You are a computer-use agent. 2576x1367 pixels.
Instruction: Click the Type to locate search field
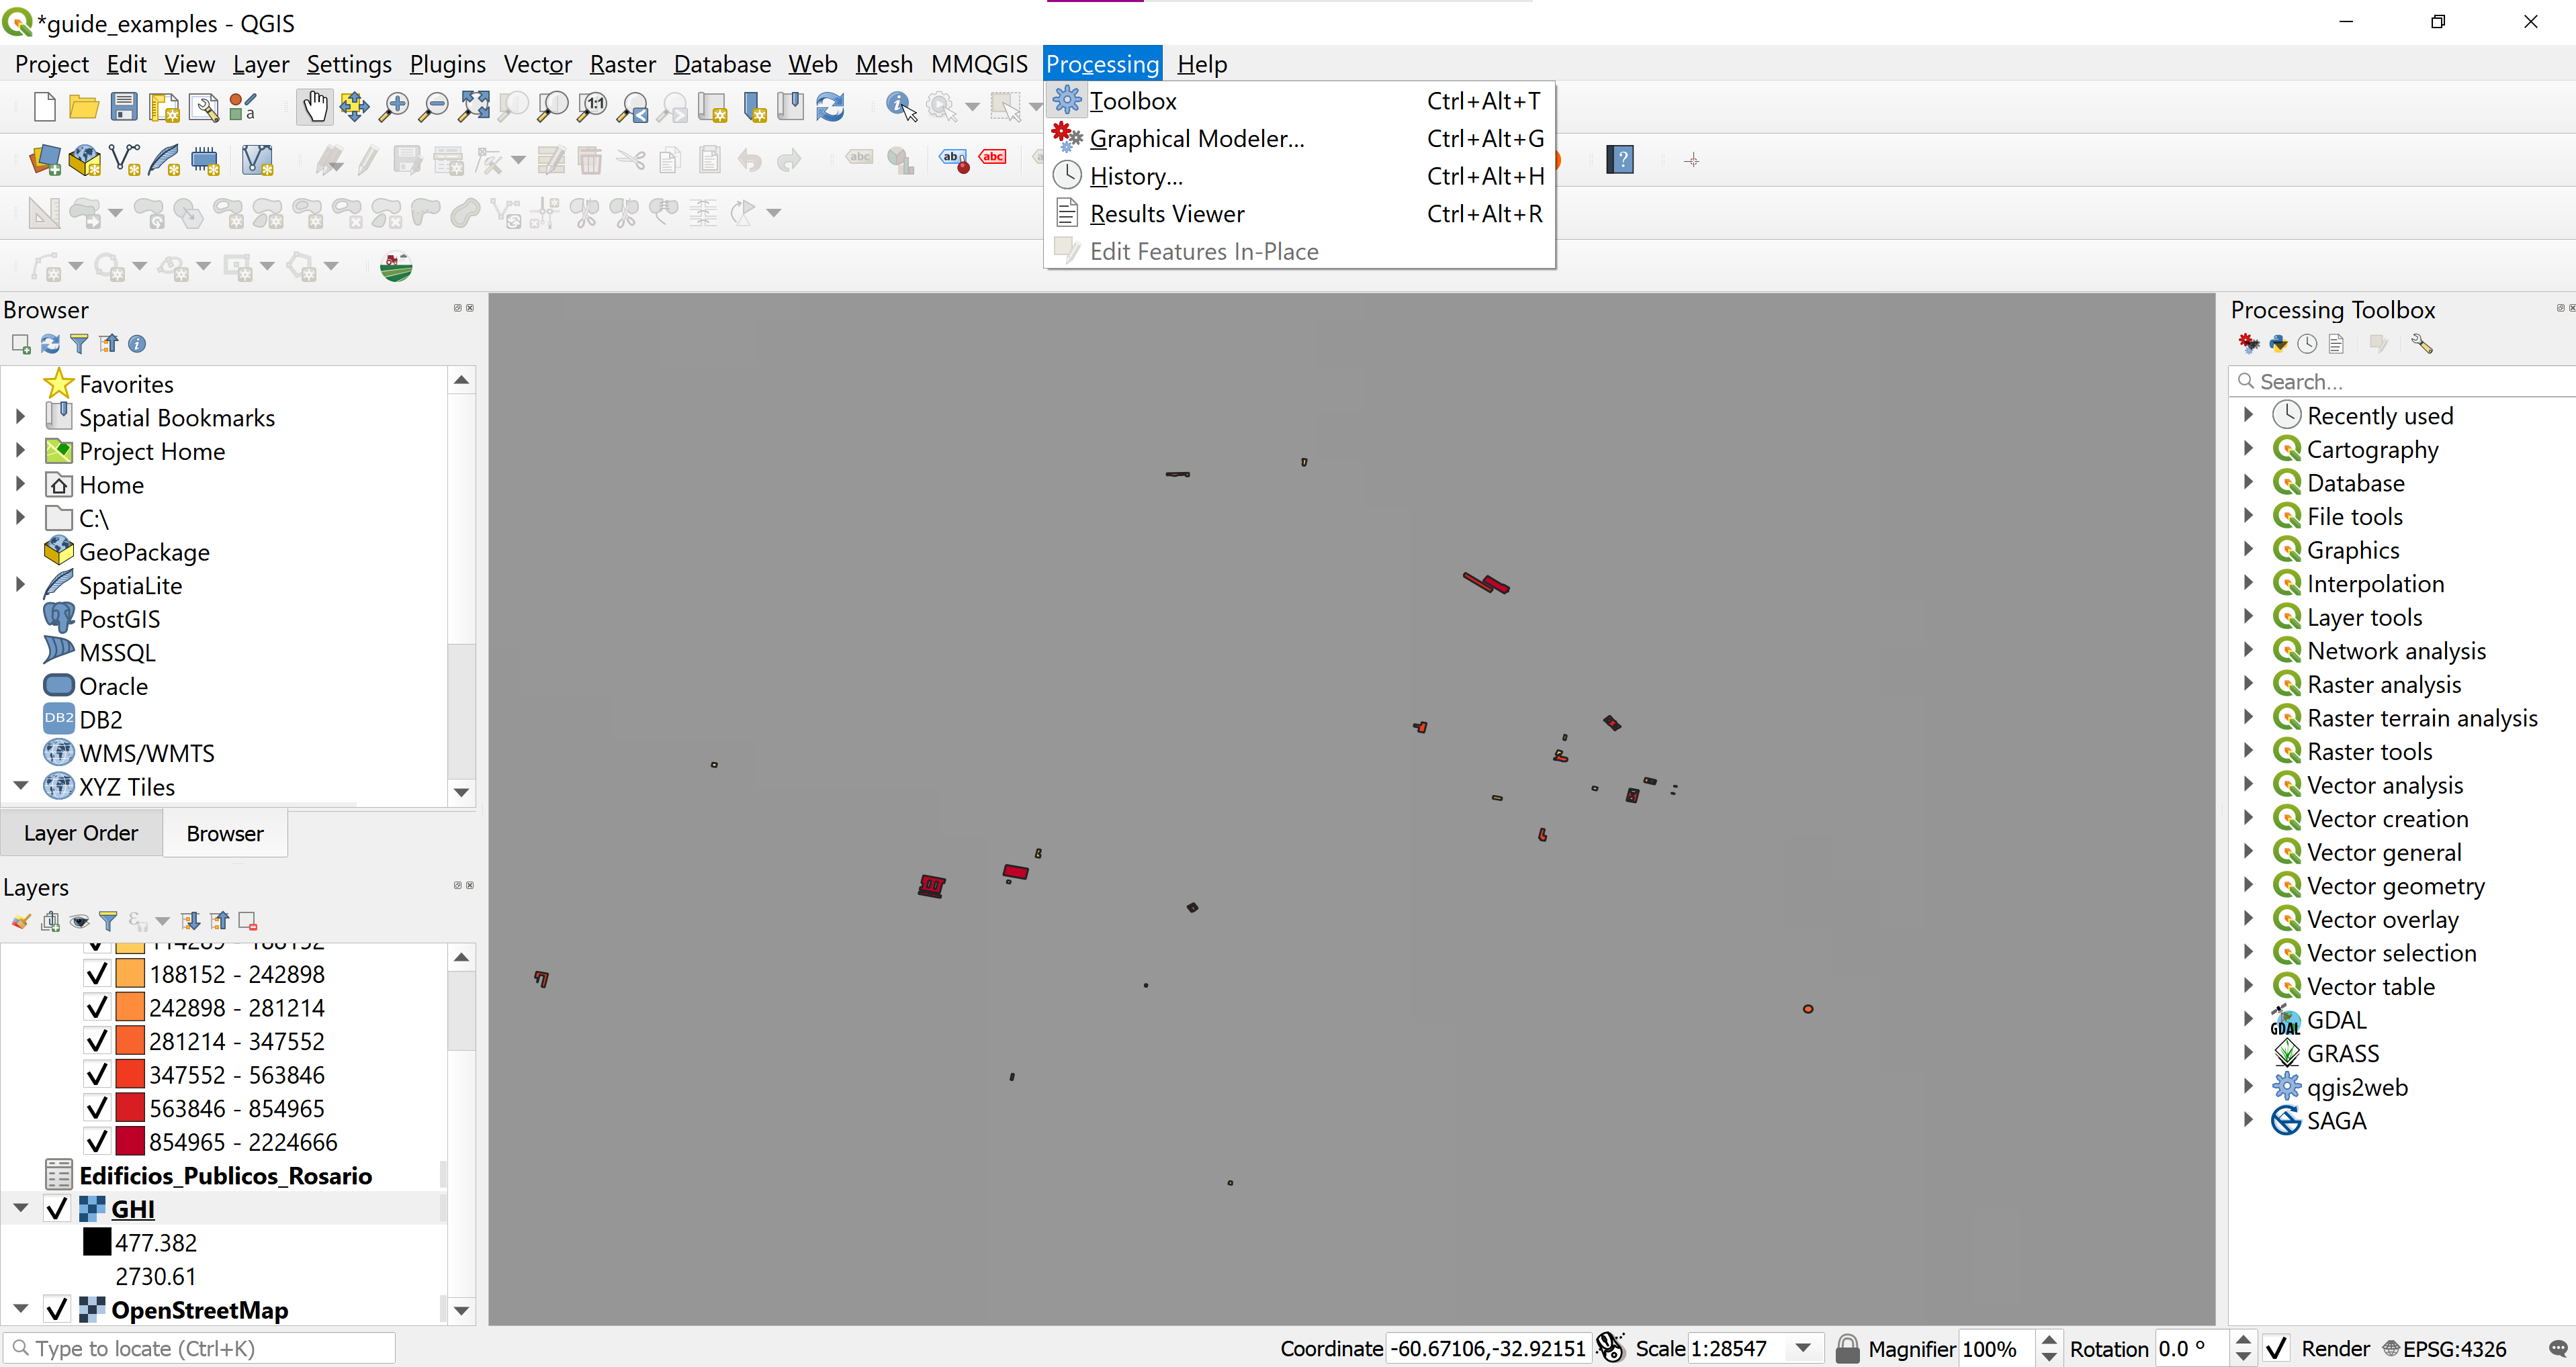click(x=200, y=1349)
